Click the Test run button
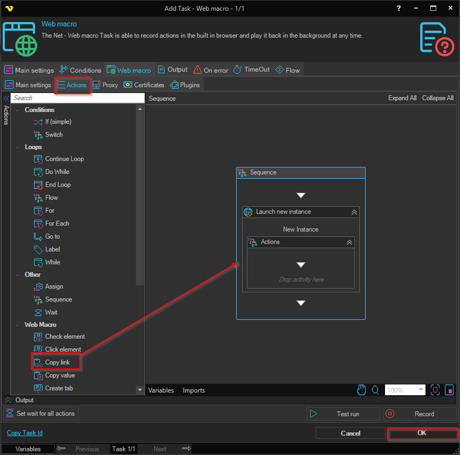This screenshot has height=455, width=460. coord(342,414)
